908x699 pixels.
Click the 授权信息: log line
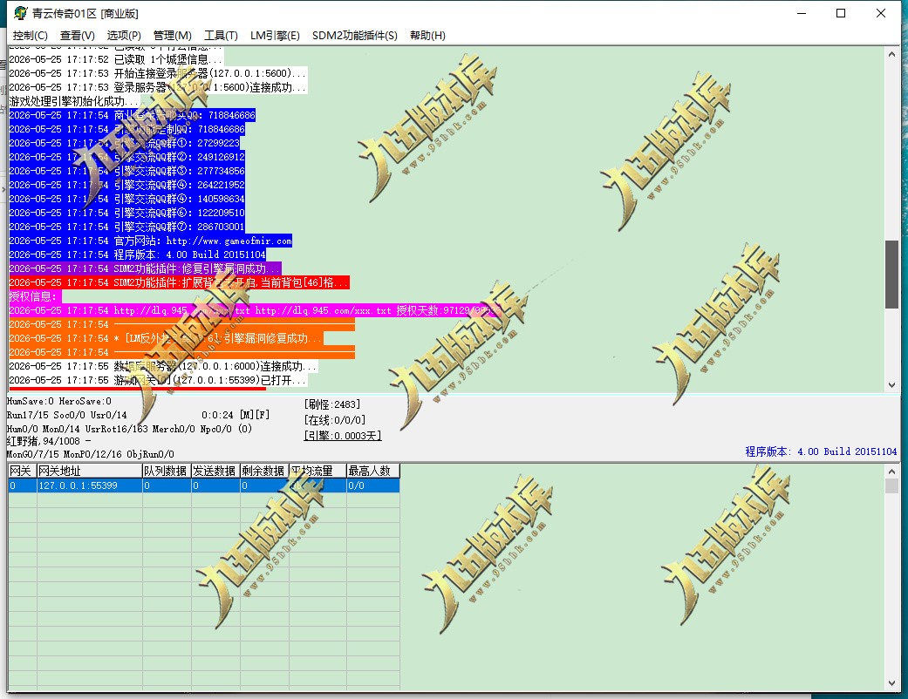(x=34, y=296)
